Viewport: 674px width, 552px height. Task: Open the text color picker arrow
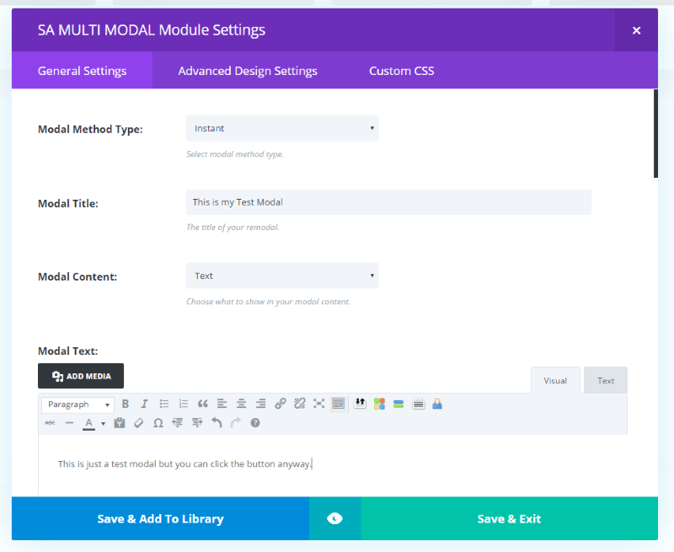pyautogui.click(x=103, y=423)
